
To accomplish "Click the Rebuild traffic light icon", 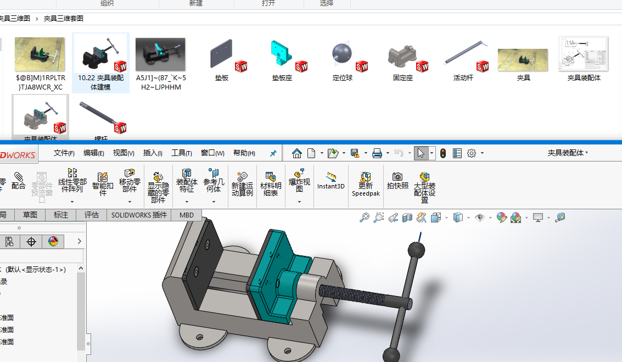I will click(x=443, y=153).
